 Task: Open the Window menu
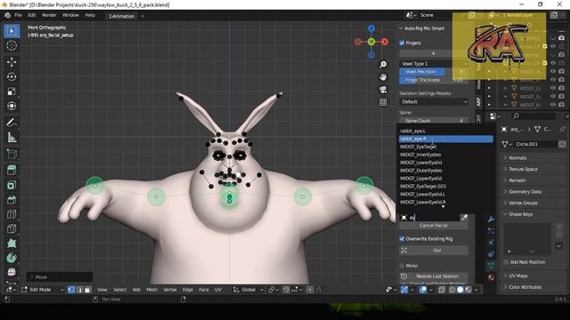pos(70,15)
